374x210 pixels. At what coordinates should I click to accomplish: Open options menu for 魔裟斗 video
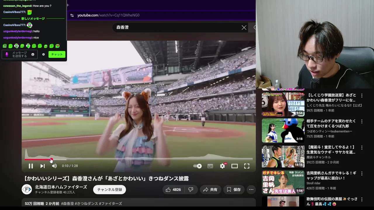[x=362, y=148]
